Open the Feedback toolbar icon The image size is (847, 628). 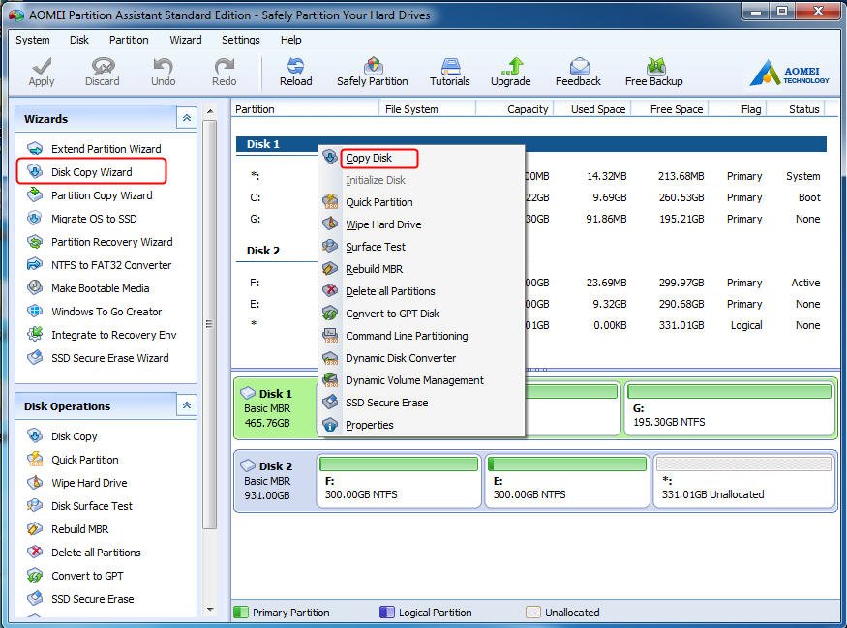pos(579,66)
